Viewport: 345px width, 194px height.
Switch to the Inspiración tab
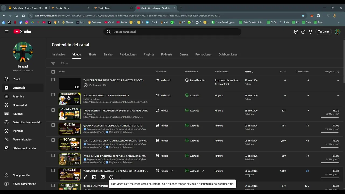coord(58,54)
